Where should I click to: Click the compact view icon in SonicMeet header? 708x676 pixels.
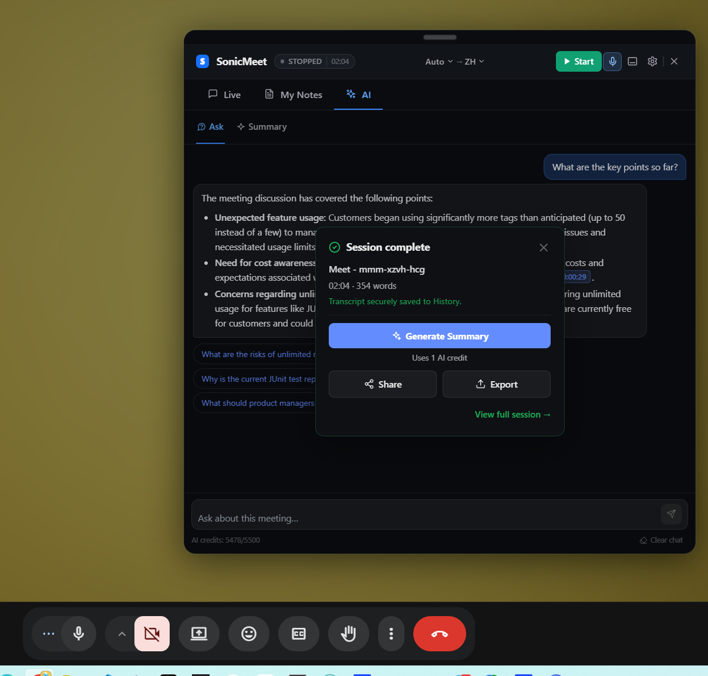632,61
